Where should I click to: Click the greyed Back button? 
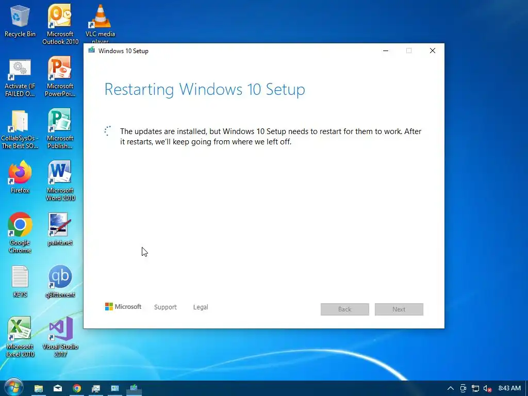pos(345,309)
